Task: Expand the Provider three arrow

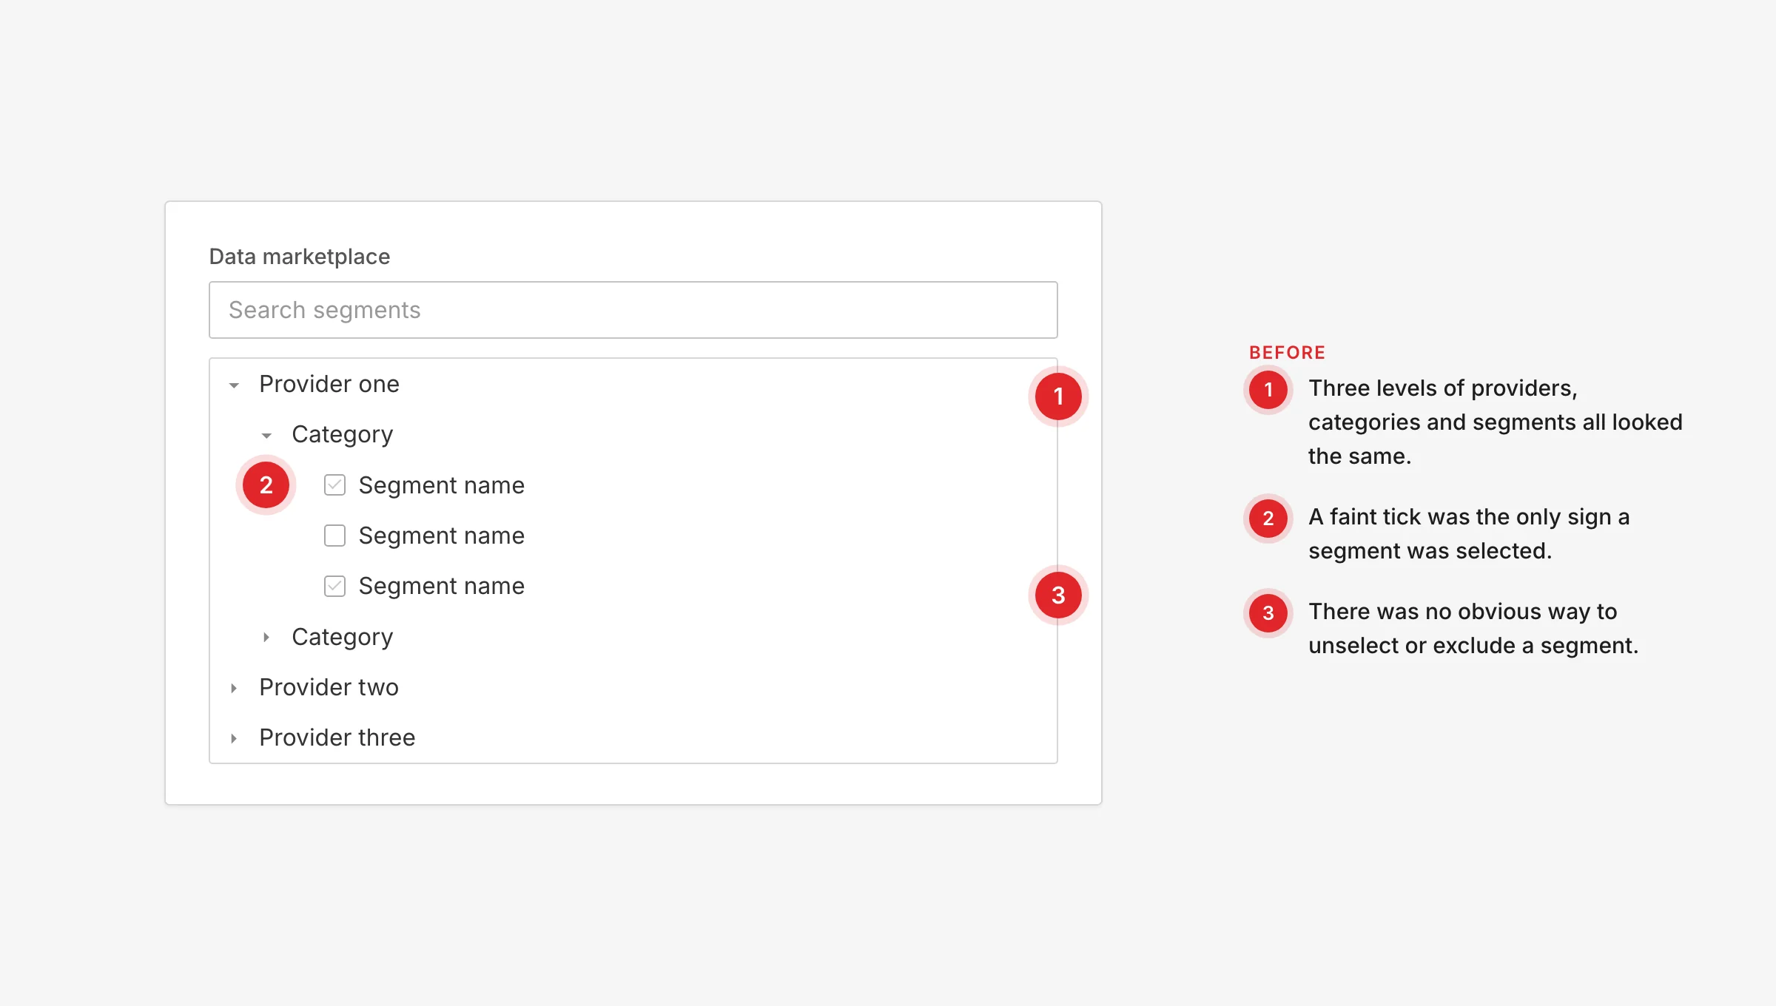Action: point(234,738)
